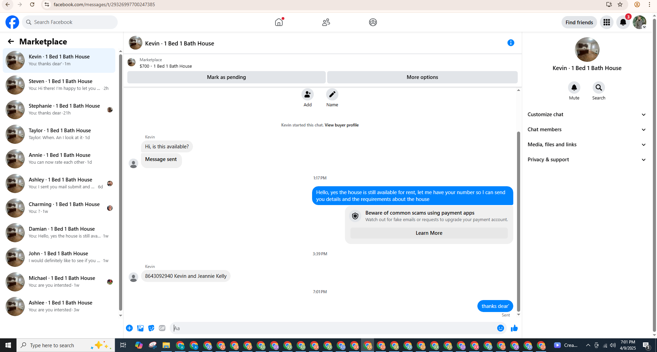Open more actions plus icon
Viewport: 657px width, 352px height.
129,328
